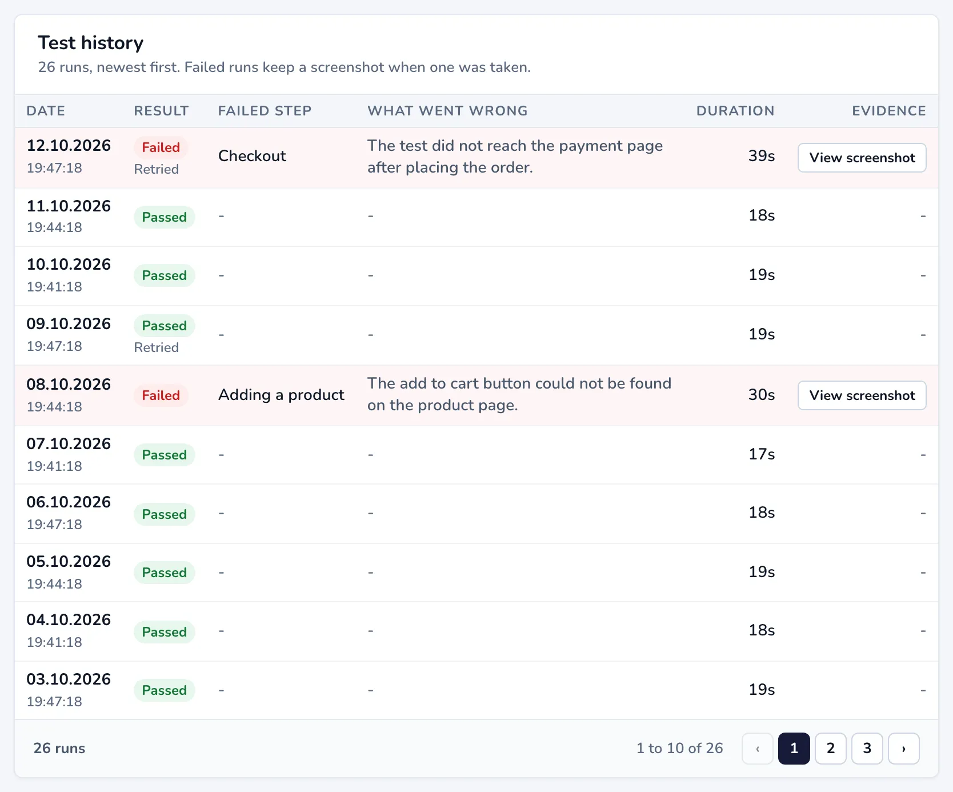
Task: Click the 17s duration value
Action: (x=762, y=454)
